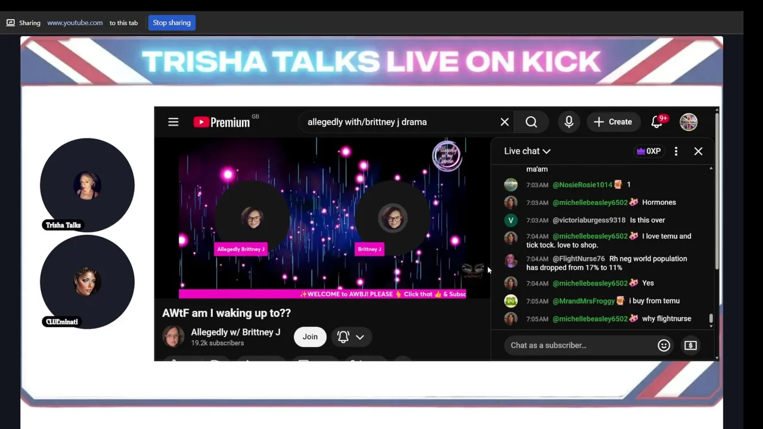
Task: Click the live chat scrollbar thumb
Action: click(x=711, y=320)
